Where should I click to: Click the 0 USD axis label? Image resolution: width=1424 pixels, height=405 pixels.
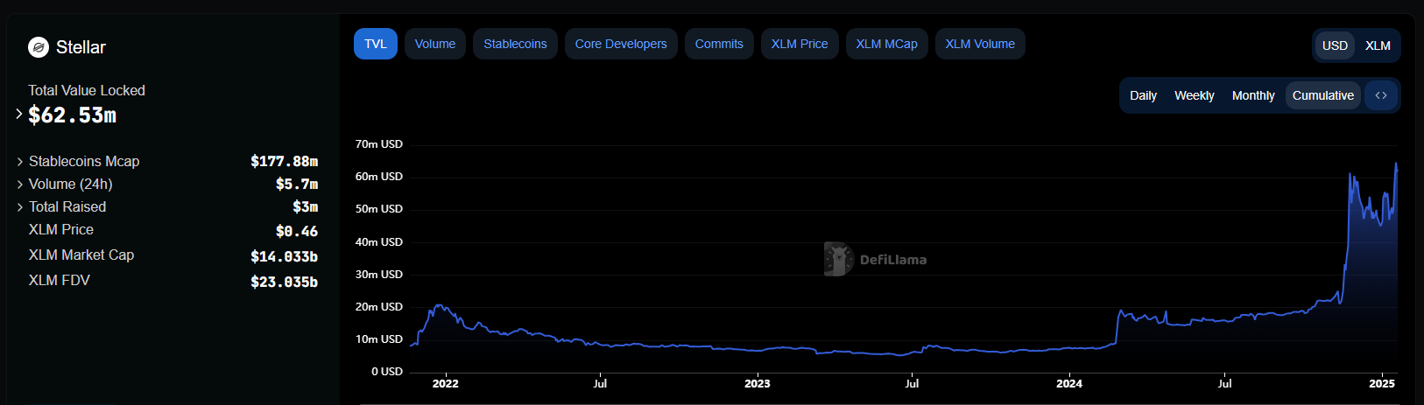tap(387, 372)
